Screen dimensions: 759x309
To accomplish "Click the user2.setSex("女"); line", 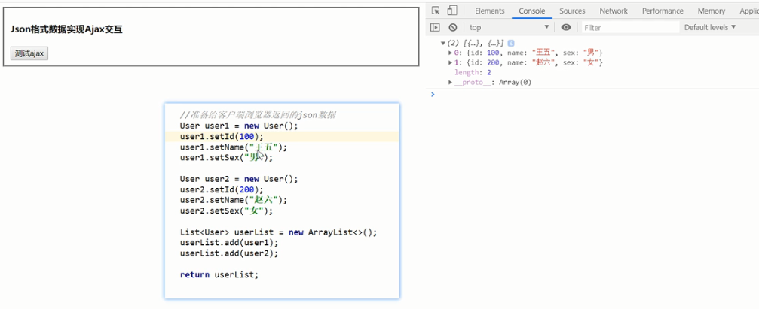I will pyautogui.click(x=227, y=211).
